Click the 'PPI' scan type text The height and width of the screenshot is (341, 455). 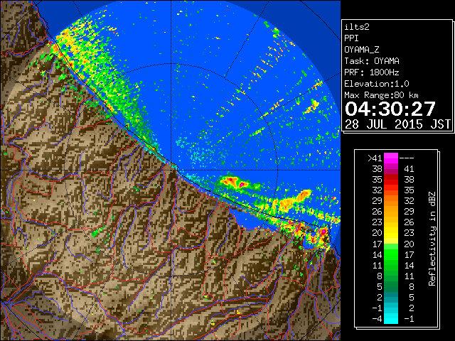[x=351, y=38]
